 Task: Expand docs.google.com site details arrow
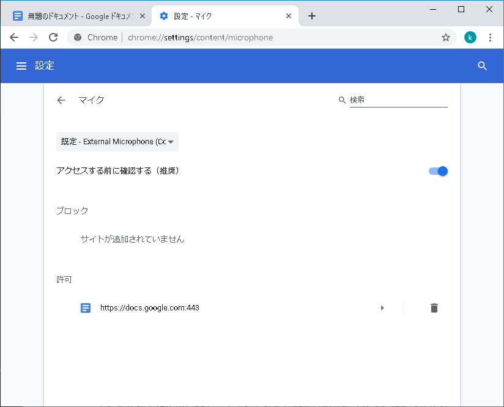tap(382, 308)
